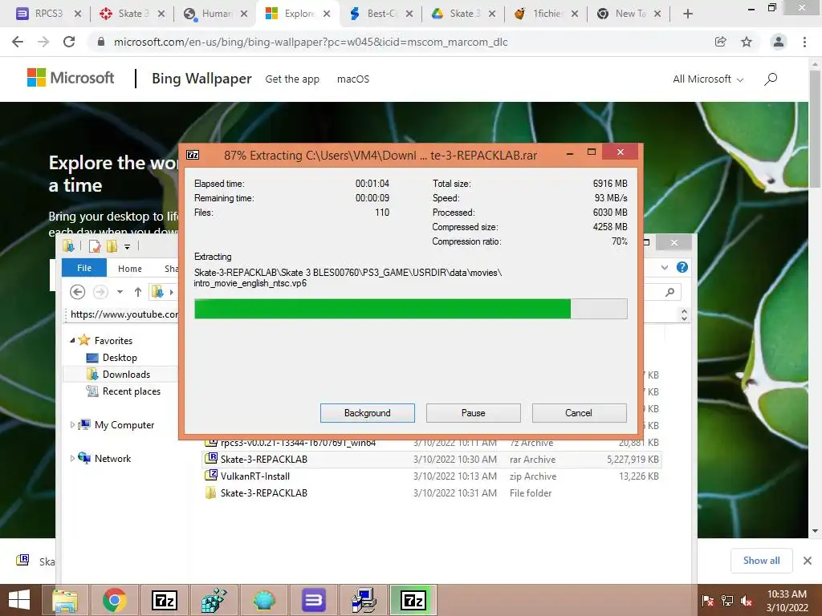
Task: Click the network tray icon
Action: (x=726, y=601)
